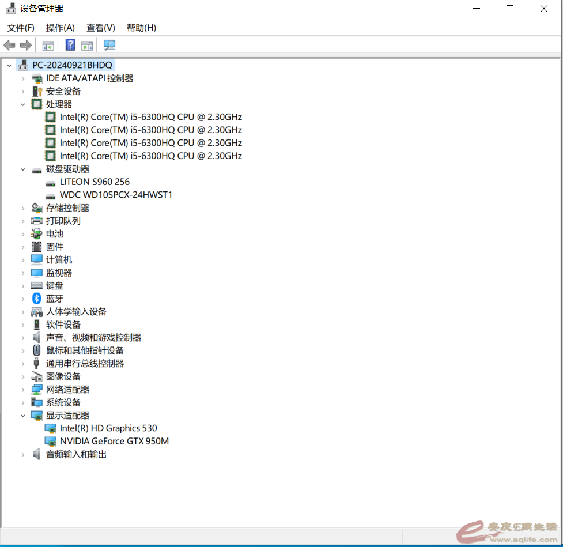
Task: Open the 帮助(H) menu
Action: tap(141, 28)
